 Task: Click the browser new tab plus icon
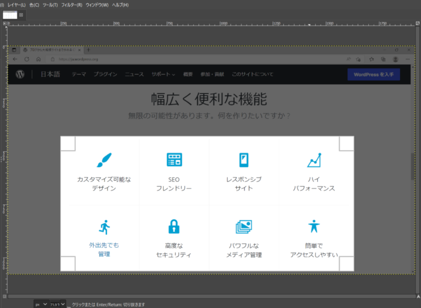click(88, 50)
